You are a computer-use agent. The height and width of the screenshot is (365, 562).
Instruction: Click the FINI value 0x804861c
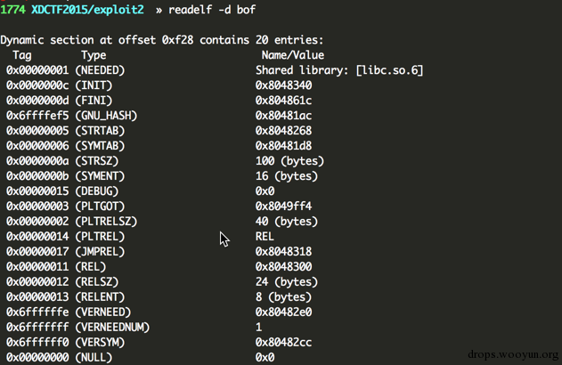coord(283,101)
